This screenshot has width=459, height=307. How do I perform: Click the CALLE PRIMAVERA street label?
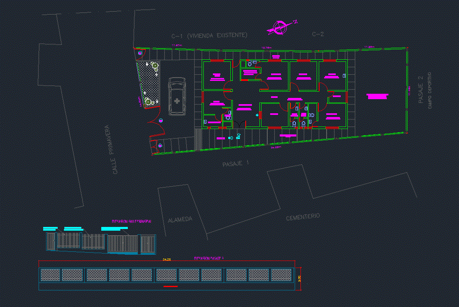click(x=110, y=149)
